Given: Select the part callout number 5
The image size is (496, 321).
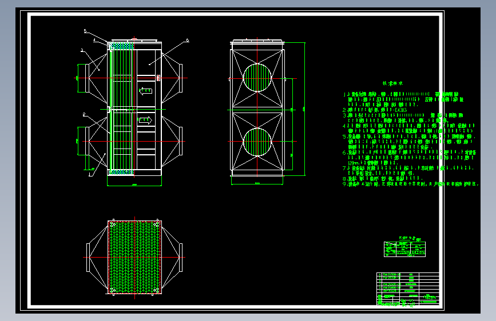Looking at the screenshot, I should pos(85,31).
